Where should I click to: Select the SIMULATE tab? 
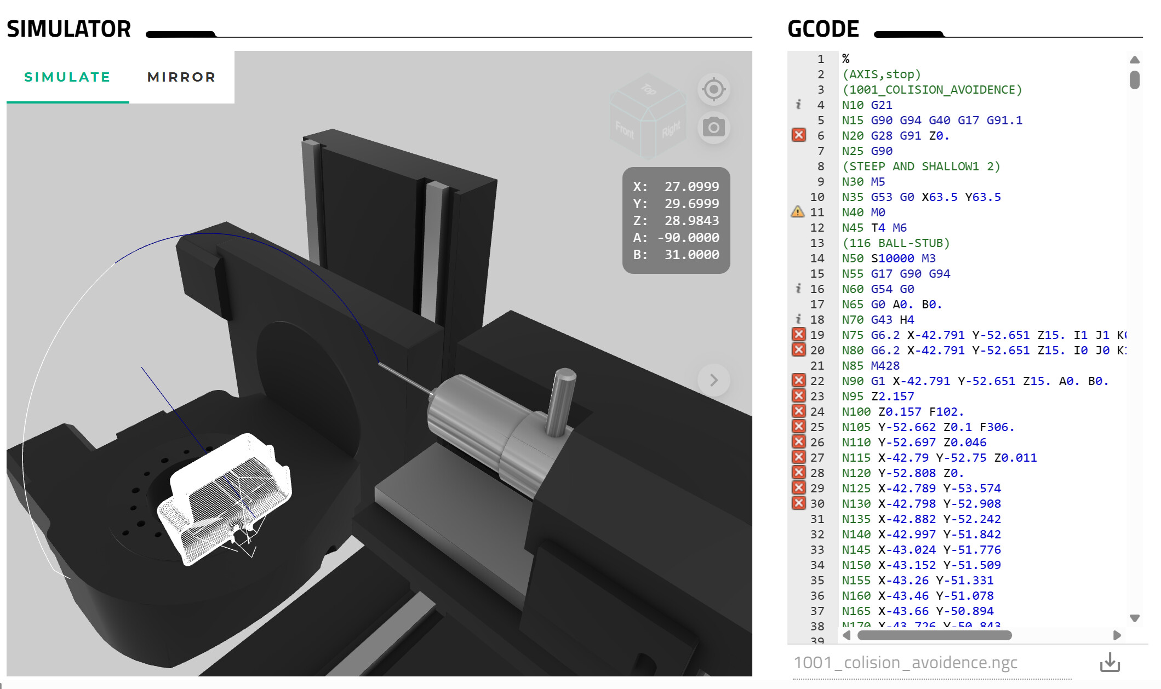[x=67, y=77]
